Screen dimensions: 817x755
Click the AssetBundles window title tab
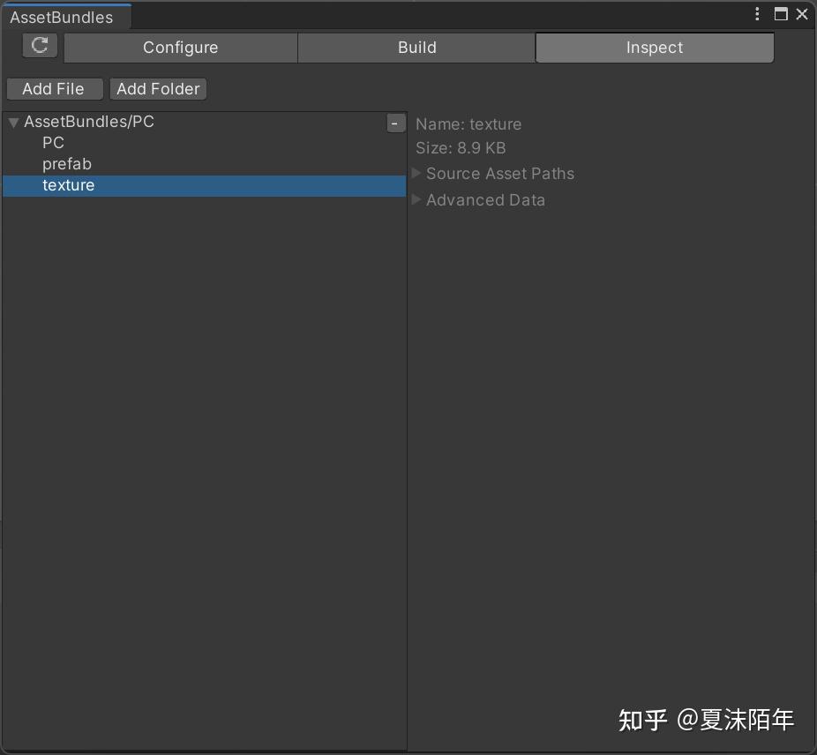pyautogui.click(x=61, y=17)
